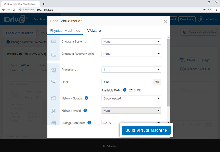Click the MB unit label beside RAM
The height and width of the screenshot is (152, 220).
point(157,82)
